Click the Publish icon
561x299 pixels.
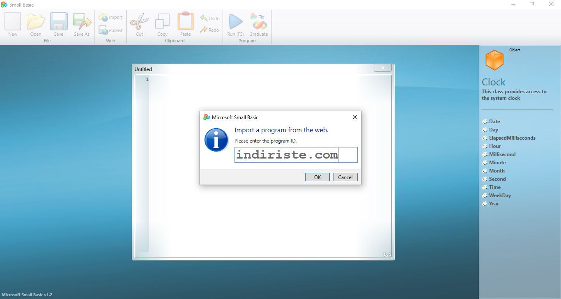pyautogui.click(x=103, y=30)
